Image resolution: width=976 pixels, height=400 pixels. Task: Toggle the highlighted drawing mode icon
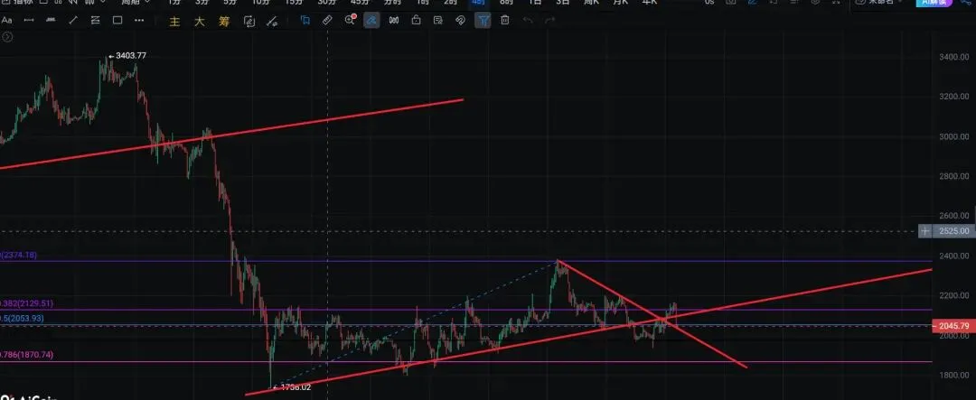(371, 21)
